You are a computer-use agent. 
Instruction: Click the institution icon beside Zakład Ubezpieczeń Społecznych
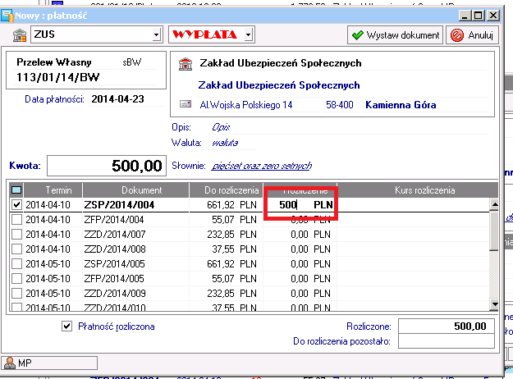[186, 63]
